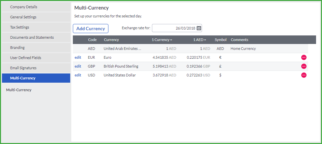322x144 pixels.
Task: Remove the United States Dollar row
Action: pyautogui.click(x=304, y=75)
